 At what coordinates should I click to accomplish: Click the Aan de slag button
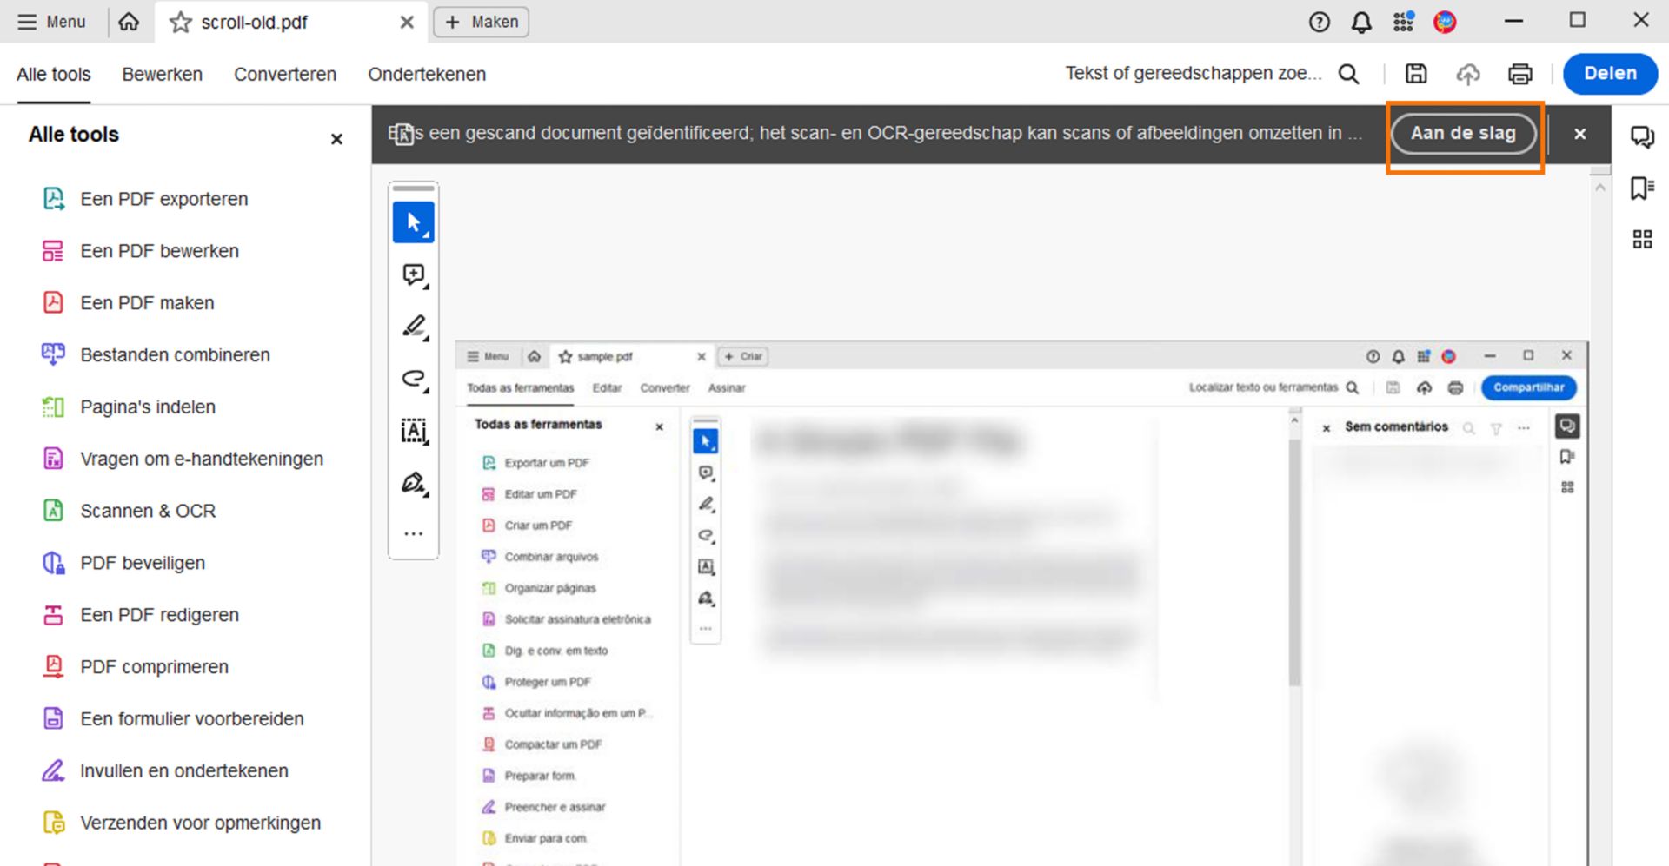[x=1464, y=134]
